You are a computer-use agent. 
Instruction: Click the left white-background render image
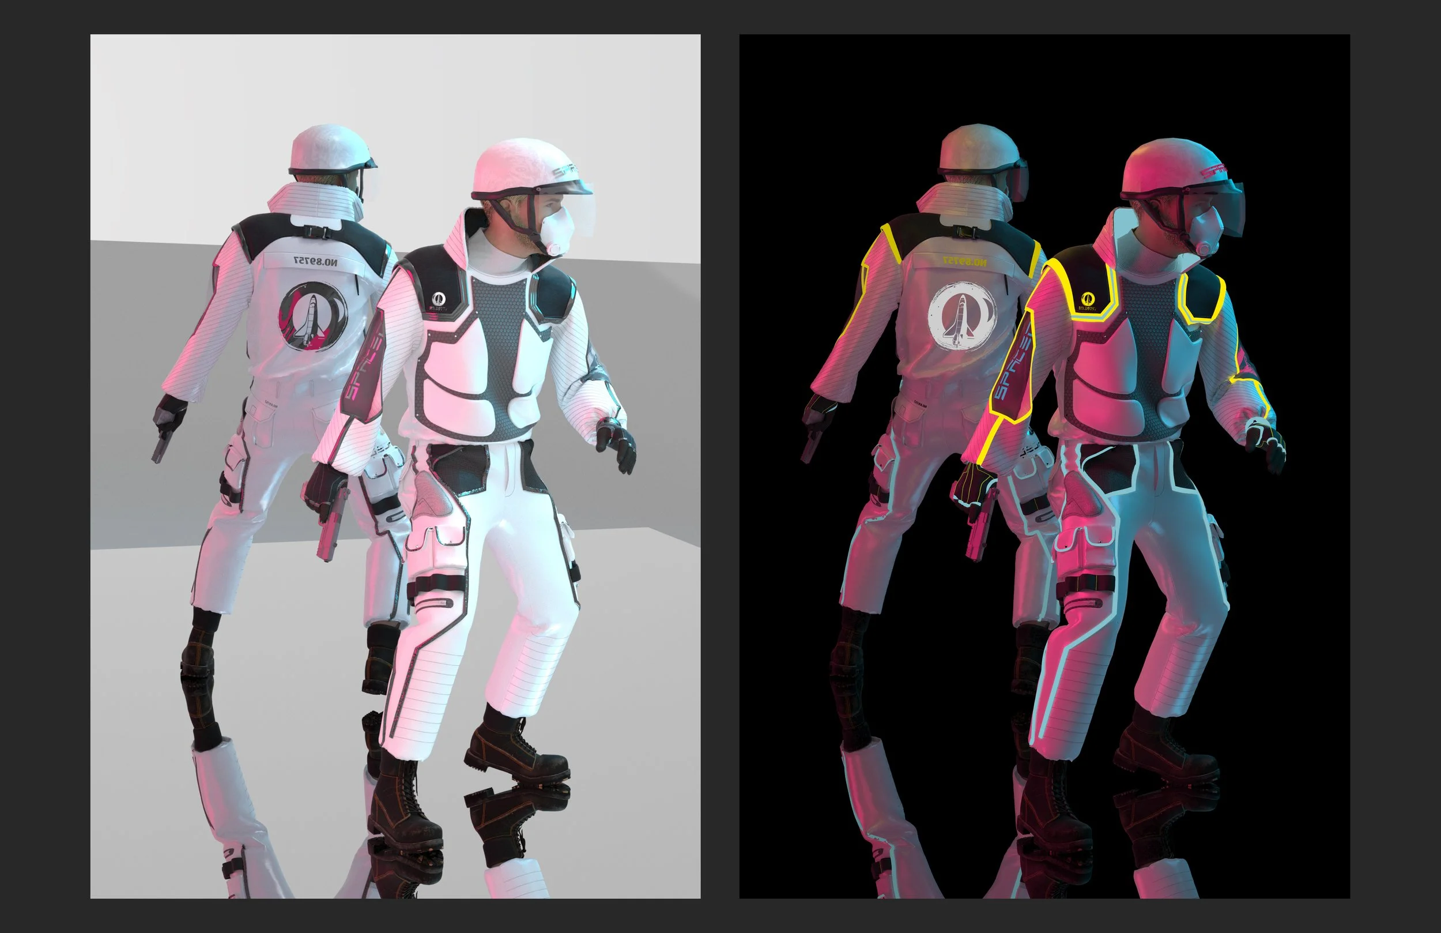(x=395, y=466)
